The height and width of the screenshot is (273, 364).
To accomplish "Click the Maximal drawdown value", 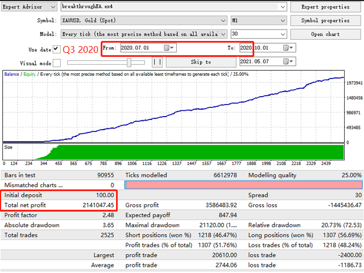I will [218, 225].
